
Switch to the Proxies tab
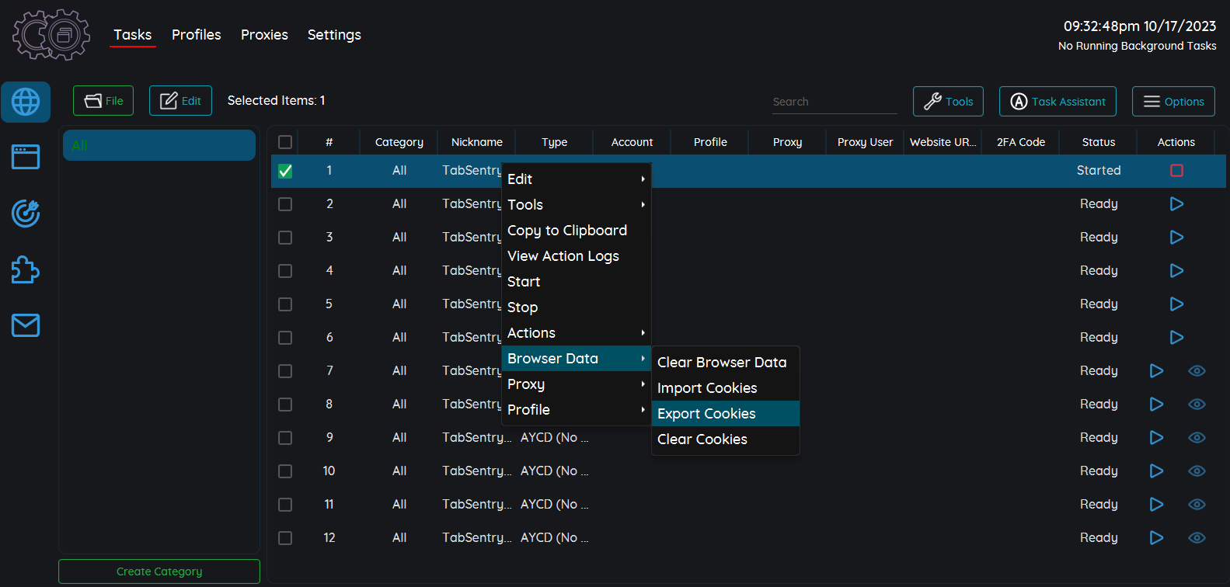[264, 35]
